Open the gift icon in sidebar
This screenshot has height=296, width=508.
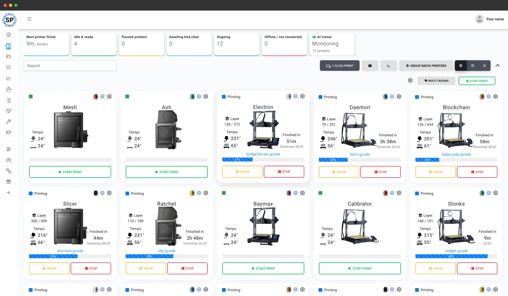coord(9,182)
